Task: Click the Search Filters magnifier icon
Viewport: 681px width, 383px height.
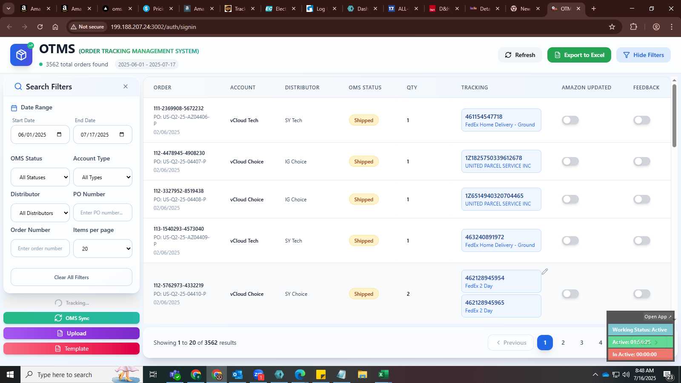Action: click(x=18, y=87)
